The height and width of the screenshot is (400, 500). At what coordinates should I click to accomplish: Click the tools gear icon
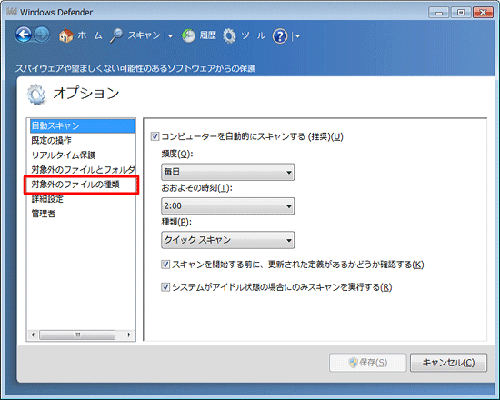tap(229, 35)
